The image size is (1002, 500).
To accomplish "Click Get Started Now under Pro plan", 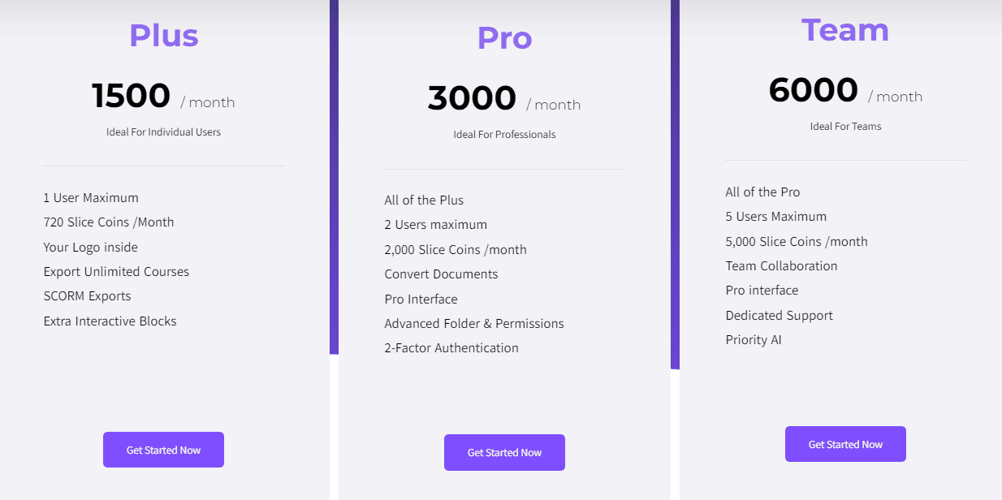I will tap(504, 452).
